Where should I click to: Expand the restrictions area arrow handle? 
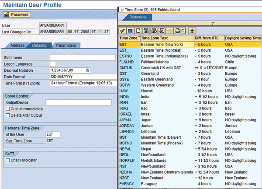click(x=213, y=24)
